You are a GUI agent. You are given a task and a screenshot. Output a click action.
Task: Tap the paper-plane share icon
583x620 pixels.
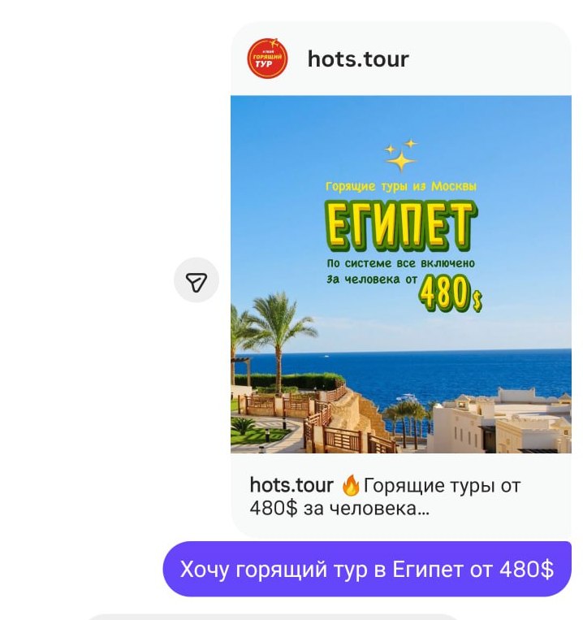click(196, 280)
